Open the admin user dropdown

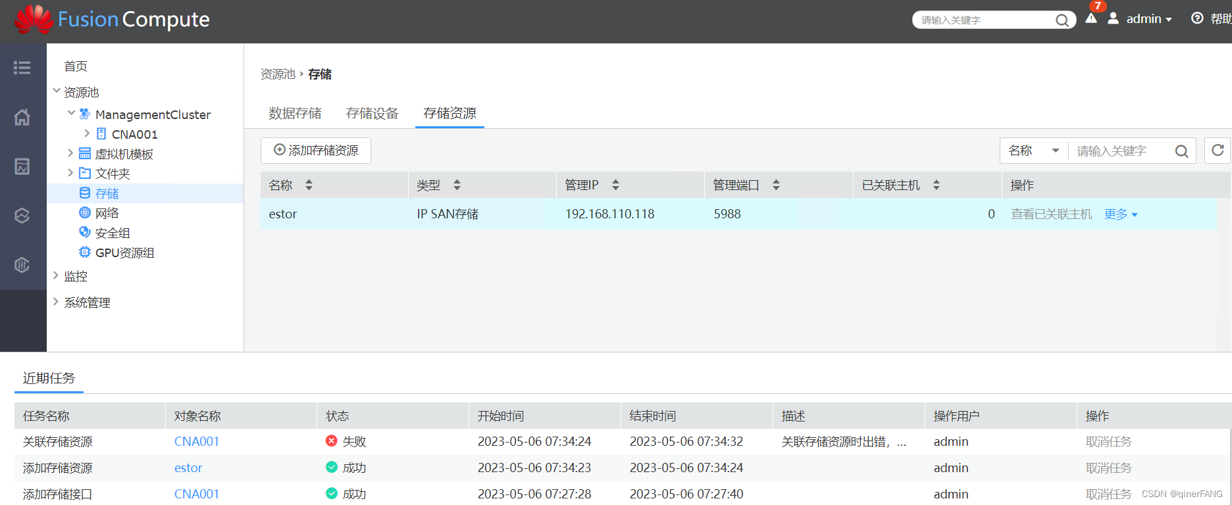click(1149, 19)
